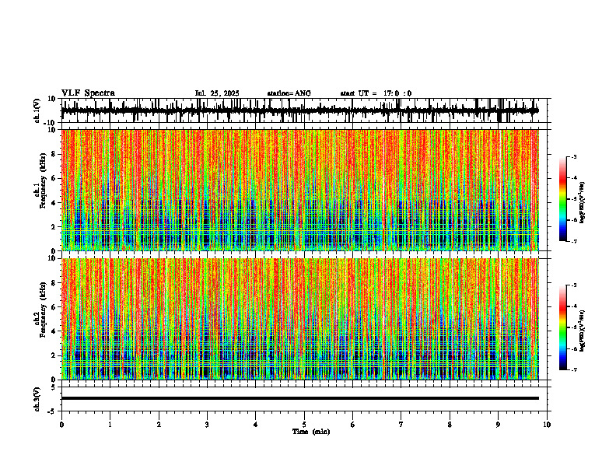
Task: Click the "10" tick on the time axis
Action: (547, 425)
